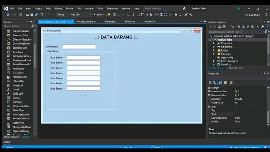Open the Any CPU platform dropdown
Image resolution: width=270 pixels, height=152 pixels.
click(x=81, y=15)
